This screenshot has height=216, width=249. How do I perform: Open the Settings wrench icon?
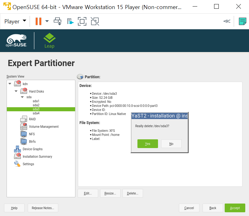coord(17,164)
